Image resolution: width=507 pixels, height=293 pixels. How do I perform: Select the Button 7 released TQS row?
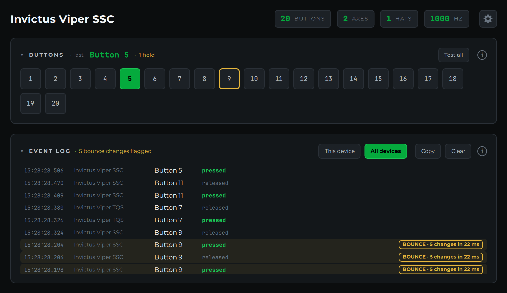click(x=253, y=208)
